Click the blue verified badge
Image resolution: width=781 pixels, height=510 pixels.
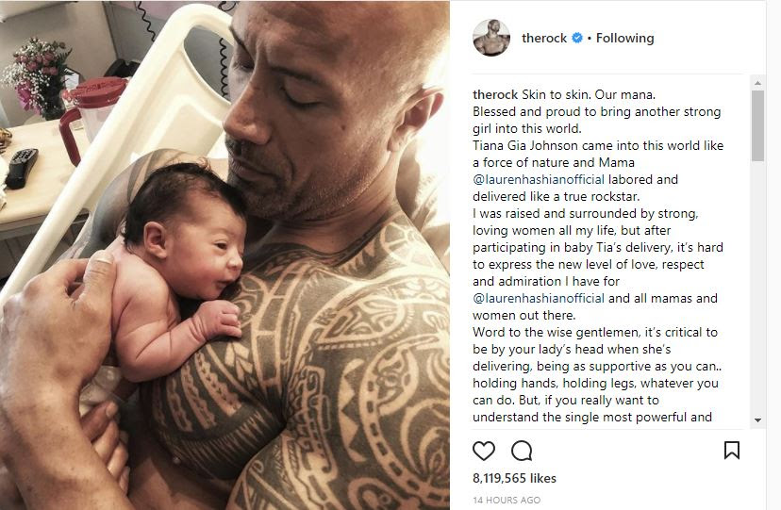576,38
